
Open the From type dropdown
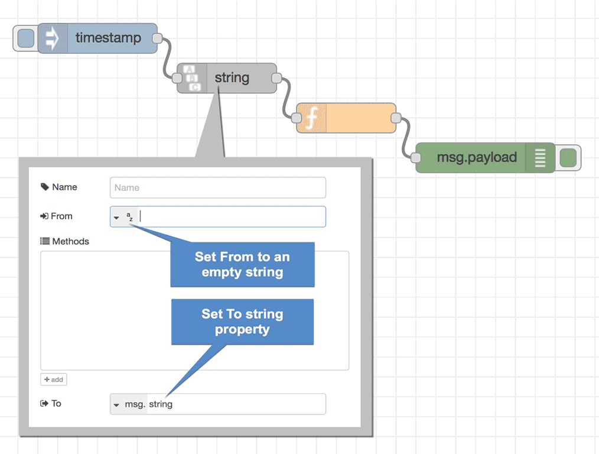pos(117,216)
